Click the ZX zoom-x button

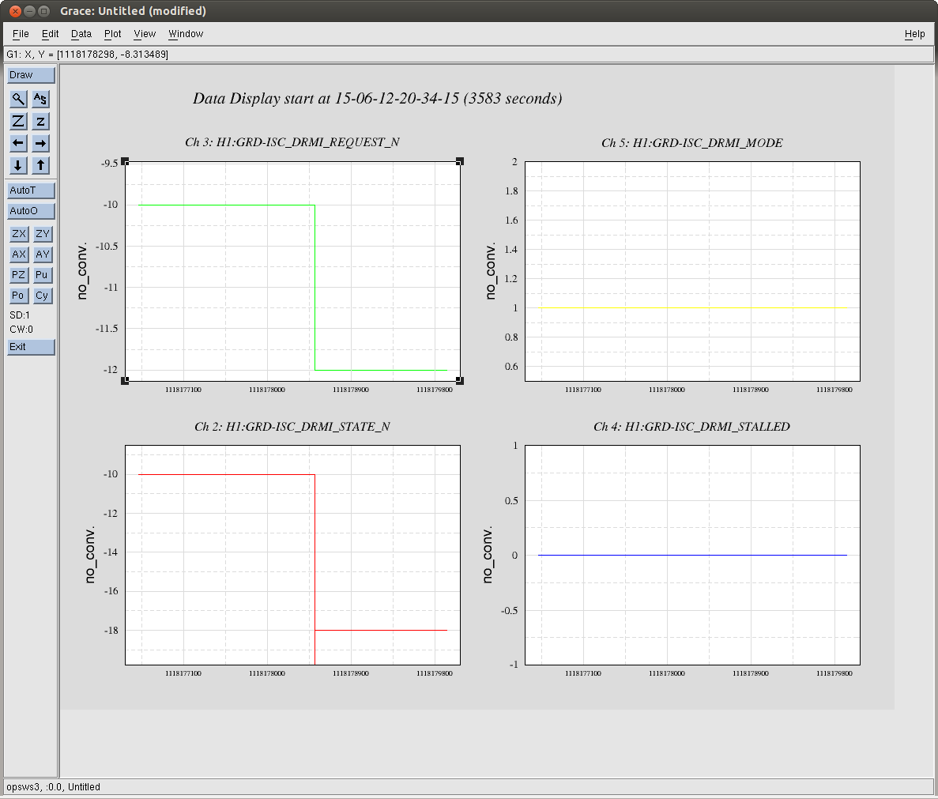tap(19, 234)
